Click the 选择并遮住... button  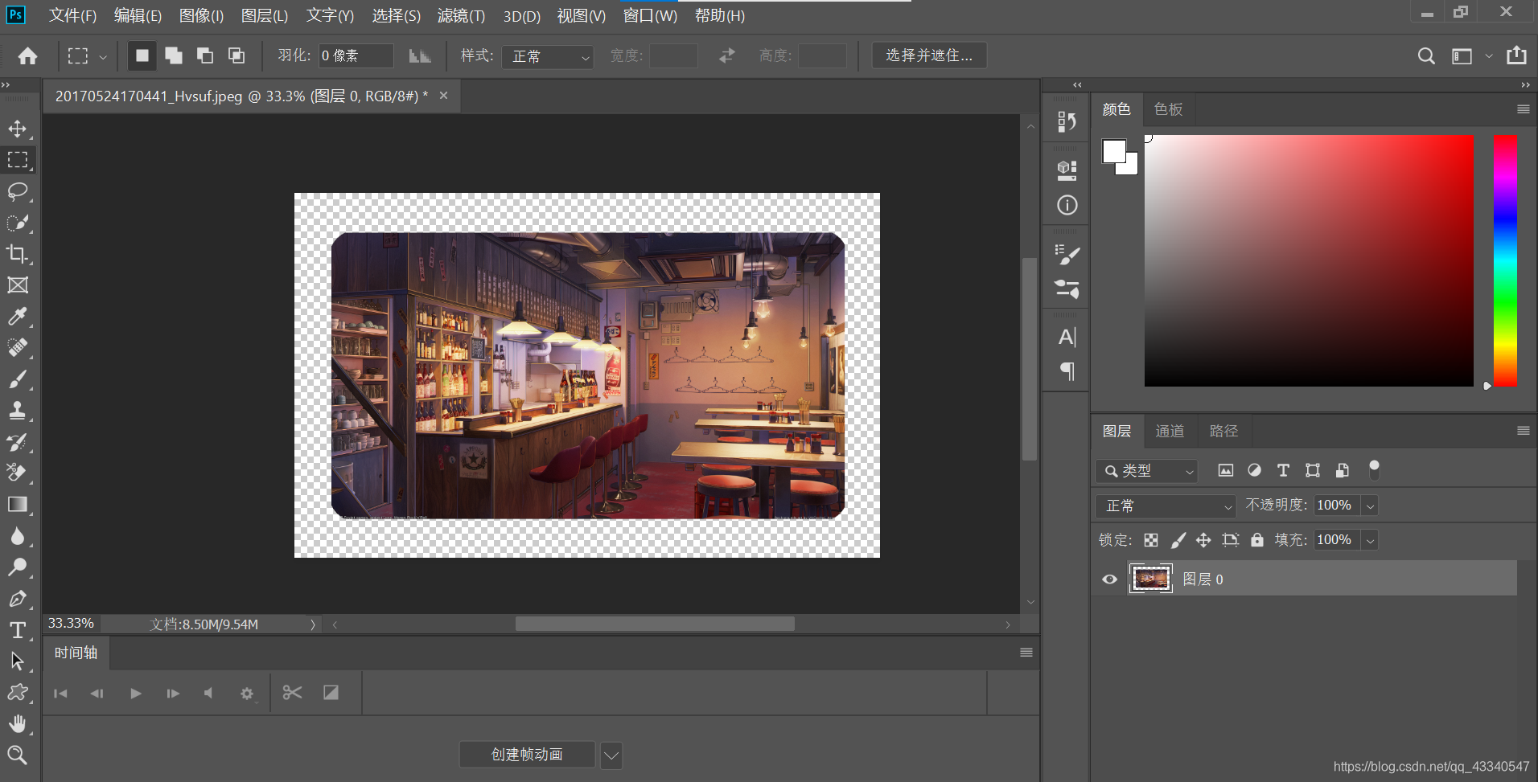pos(929,55)
